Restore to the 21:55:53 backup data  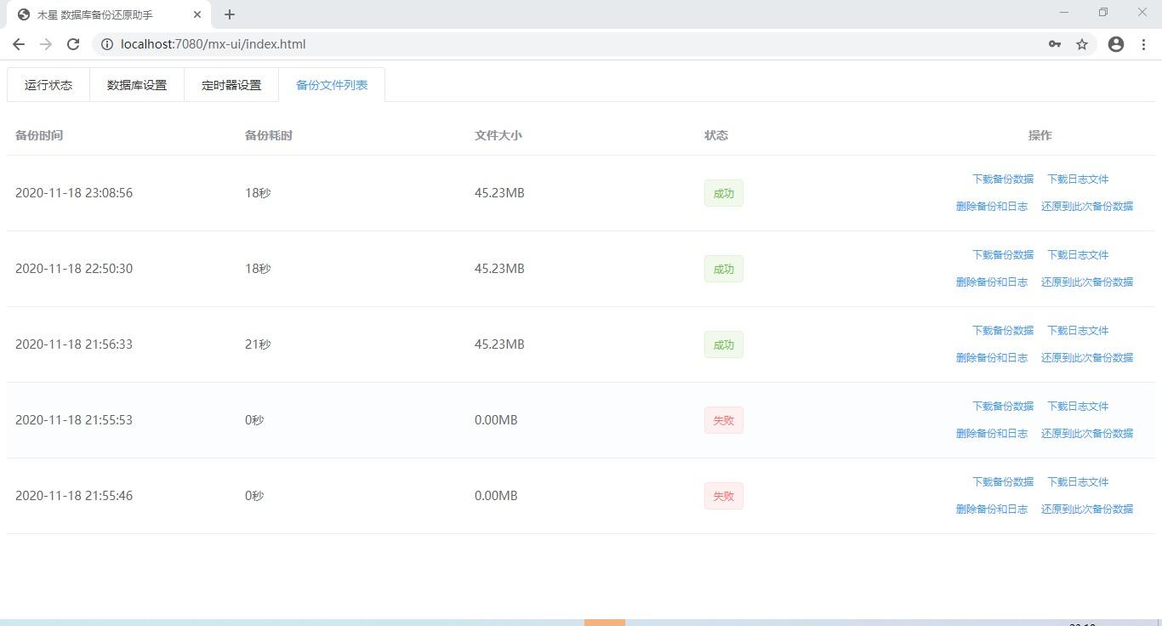pos(1087,434)
